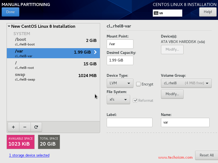Screen dimensions: 218x163
Task: Click the TOTAL SPACE 20 GiB indicator
Action: (x=49, y=142)
